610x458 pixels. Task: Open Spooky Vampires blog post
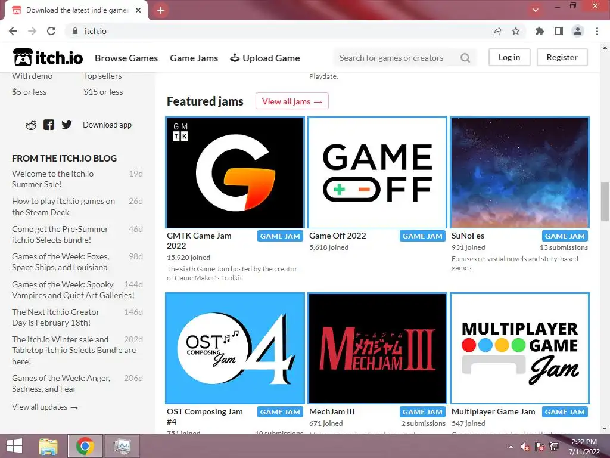coord(73,290)
